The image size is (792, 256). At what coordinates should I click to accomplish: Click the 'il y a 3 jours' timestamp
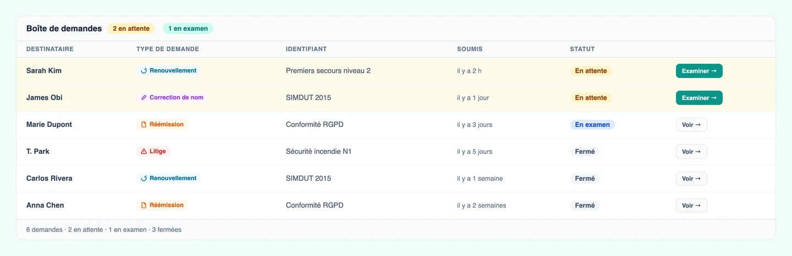pyautogui.click(x=475, y=125)
